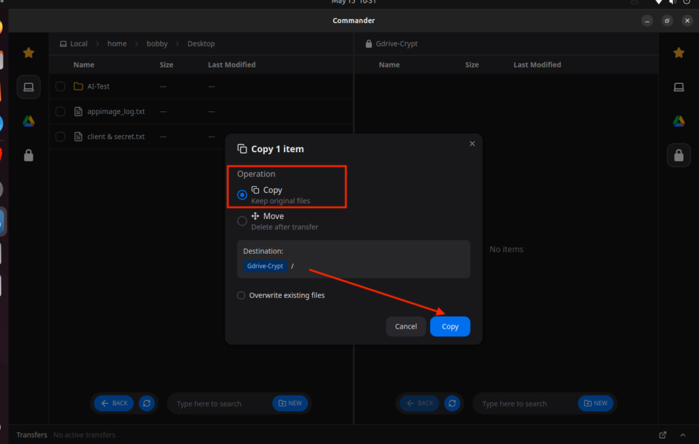Navigate to bobby in the breadcrumb
Screen dimensions: 699x444
pyautogui.click(x=157, y=44)
